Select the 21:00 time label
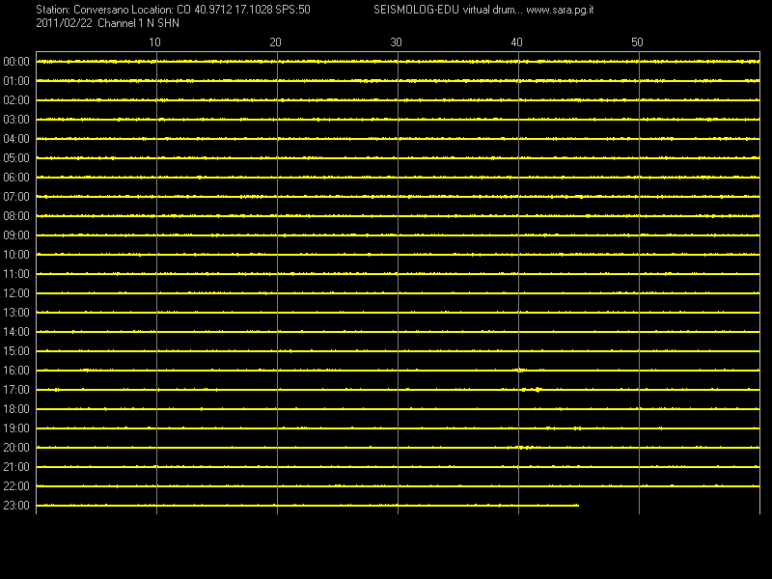The image size is (772, 579). click(x=16, y=467)
